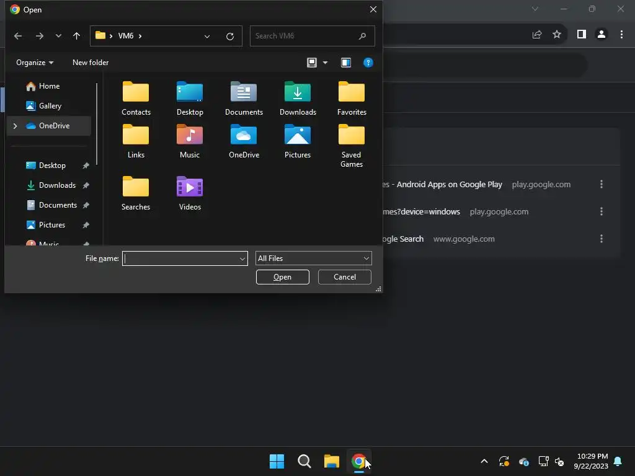Select Home in navigation pane
The height and width of the screenshot is (476, 635).
[x=49, y=86]
